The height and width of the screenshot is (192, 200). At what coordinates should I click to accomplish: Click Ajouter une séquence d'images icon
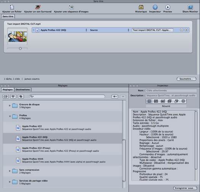pos(71,7)
